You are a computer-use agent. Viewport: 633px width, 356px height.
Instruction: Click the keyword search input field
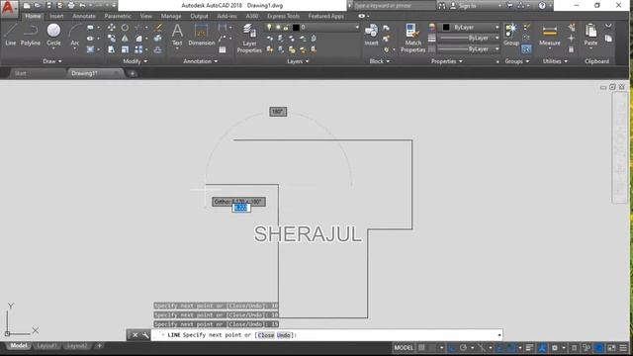point(394,6)
